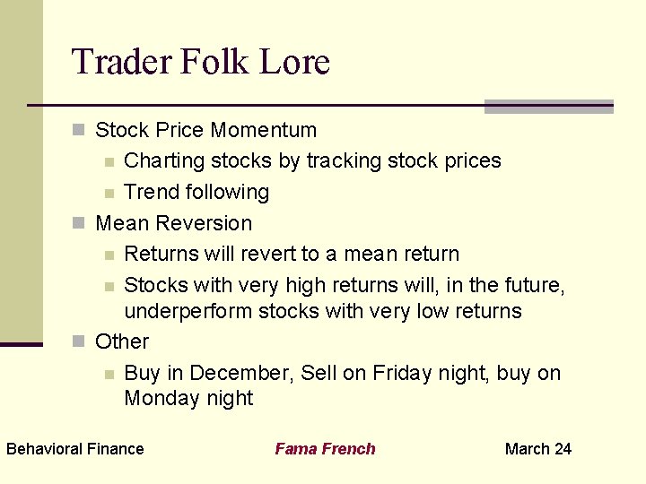Select the Stock Price Momentum heading text
This screenshot has height=484, width=646.
(x=206, y=130)
